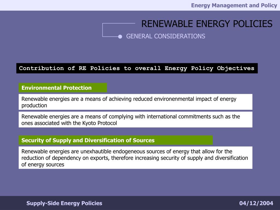Click the 'Security of Supply and Diversification' heading
The height and width of the screenshot is (210, 280).
[x=116, y=140]
